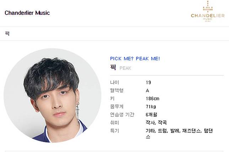Select the 취미 hobby label
This screenshot has height=152, width=229.
(x=114, y=123)
